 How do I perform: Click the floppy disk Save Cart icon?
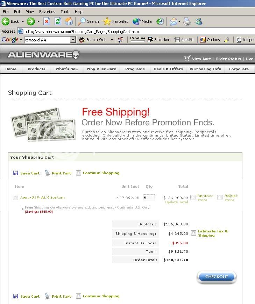coord(16,173)
